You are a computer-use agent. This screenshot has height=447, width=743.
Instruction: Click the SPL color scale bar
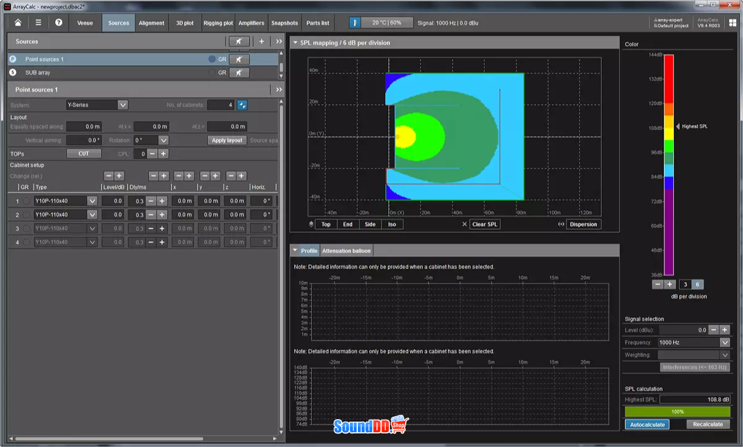coord(669,165)
